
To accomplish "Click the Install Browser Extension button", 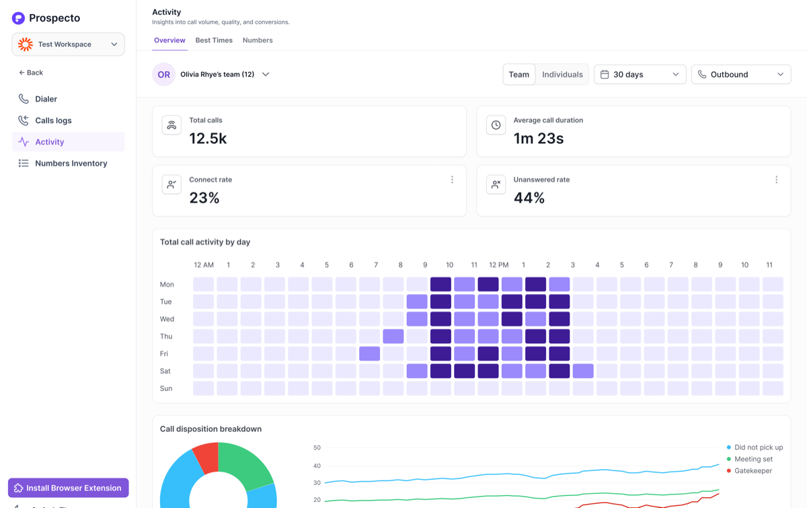I will pos(68,488).
